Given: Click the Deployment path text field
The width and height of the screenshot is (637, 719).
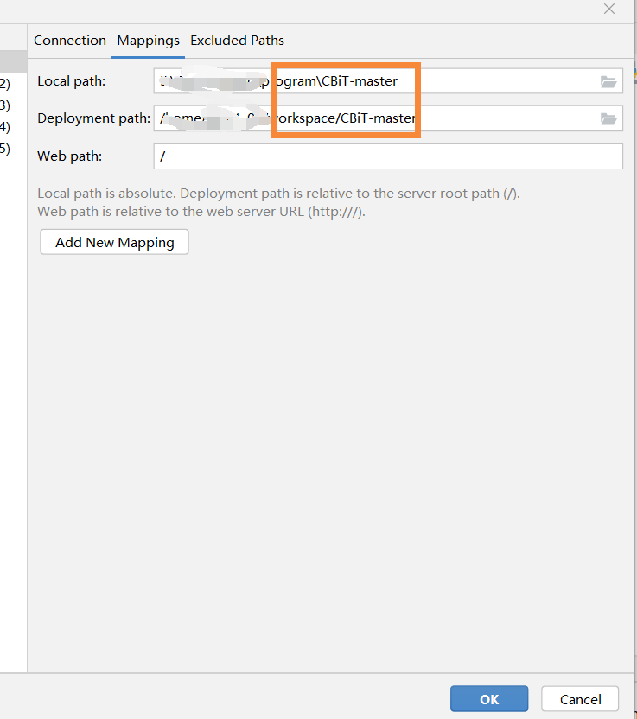Looking at the screenshot, I should [372, 118].
